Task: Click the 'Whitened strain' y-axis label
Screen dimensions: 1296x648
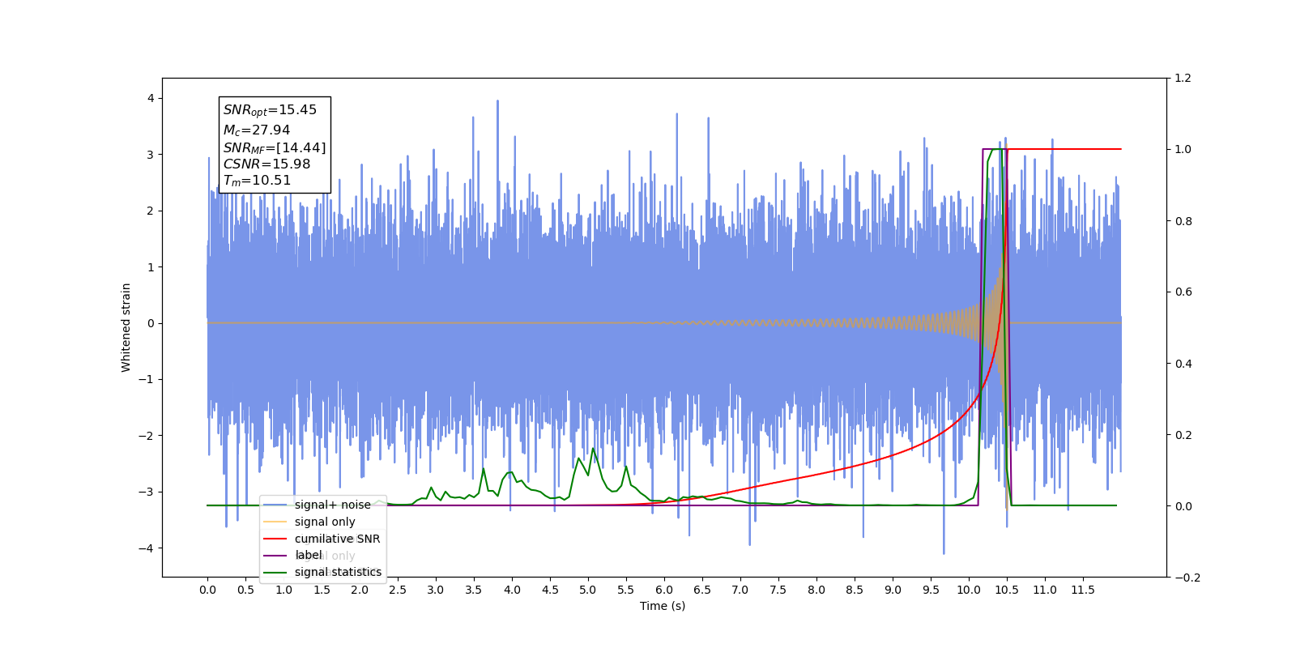Action: pos(126,327)
